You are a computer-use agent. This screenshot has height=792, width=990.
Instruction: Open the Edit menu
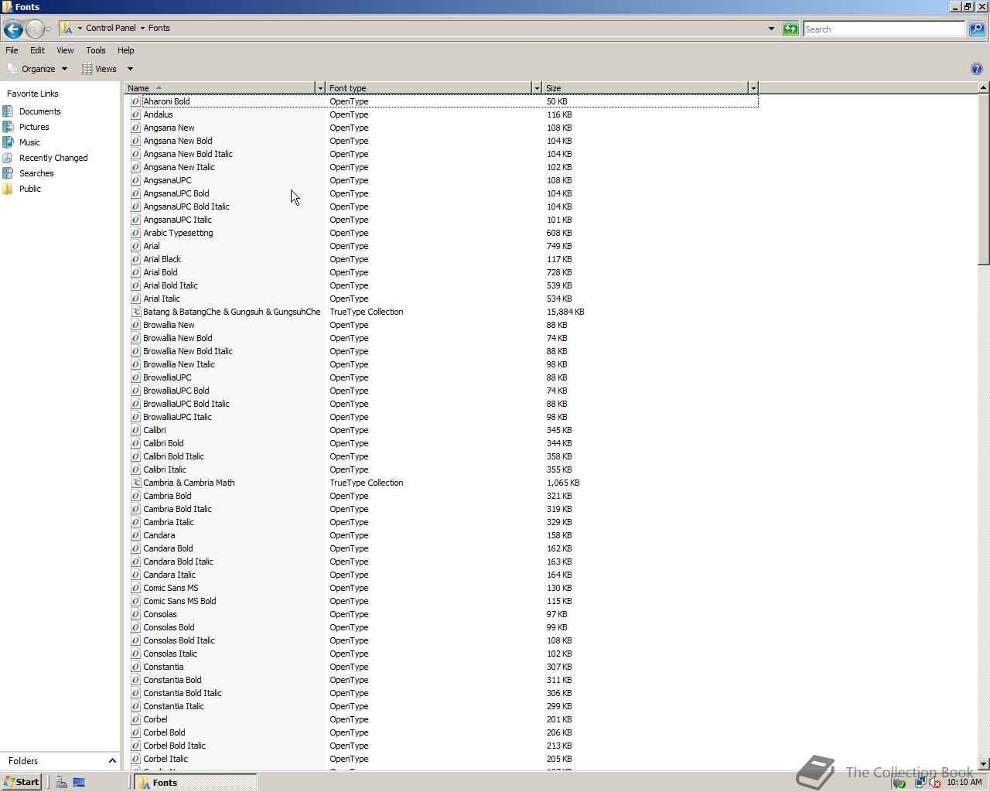[37, 50]
